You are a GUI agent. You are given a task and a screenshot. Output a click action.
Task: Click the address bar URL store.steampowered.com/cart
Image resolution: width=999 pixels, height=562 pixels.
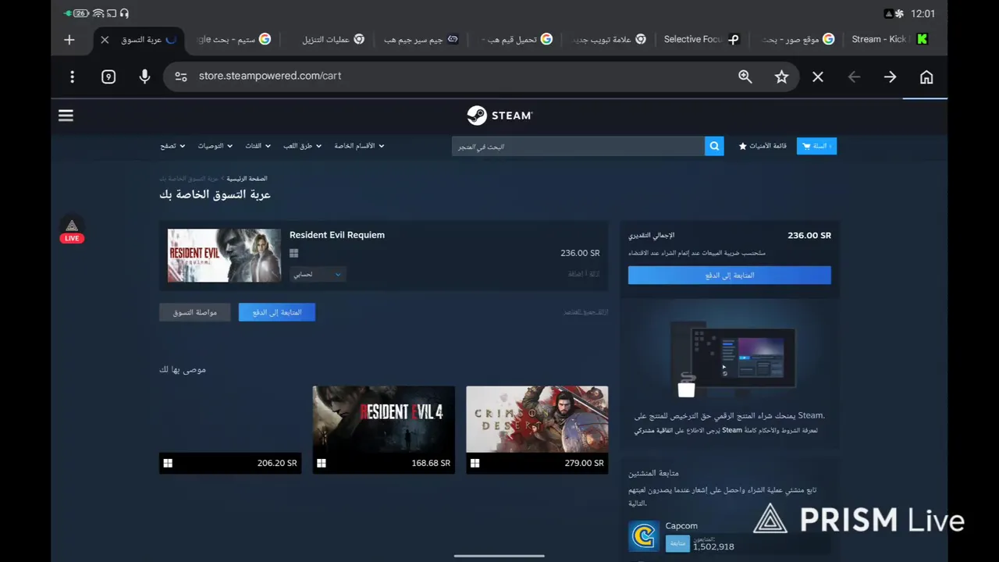pyautogui.click(x=270, y=76)
